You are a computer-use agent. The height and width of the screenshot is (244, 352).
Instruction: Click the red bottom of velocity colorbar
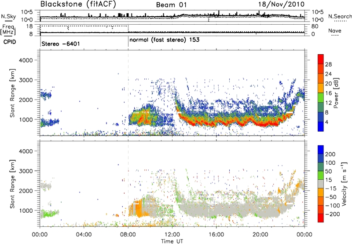pyautogui.click(x=321, y=218)
